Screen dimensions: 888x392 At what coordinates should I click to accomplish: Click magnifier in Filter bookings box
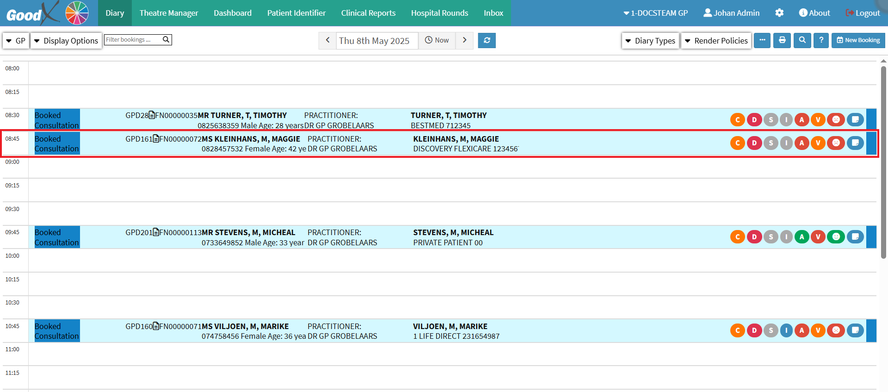pos(166,39)
